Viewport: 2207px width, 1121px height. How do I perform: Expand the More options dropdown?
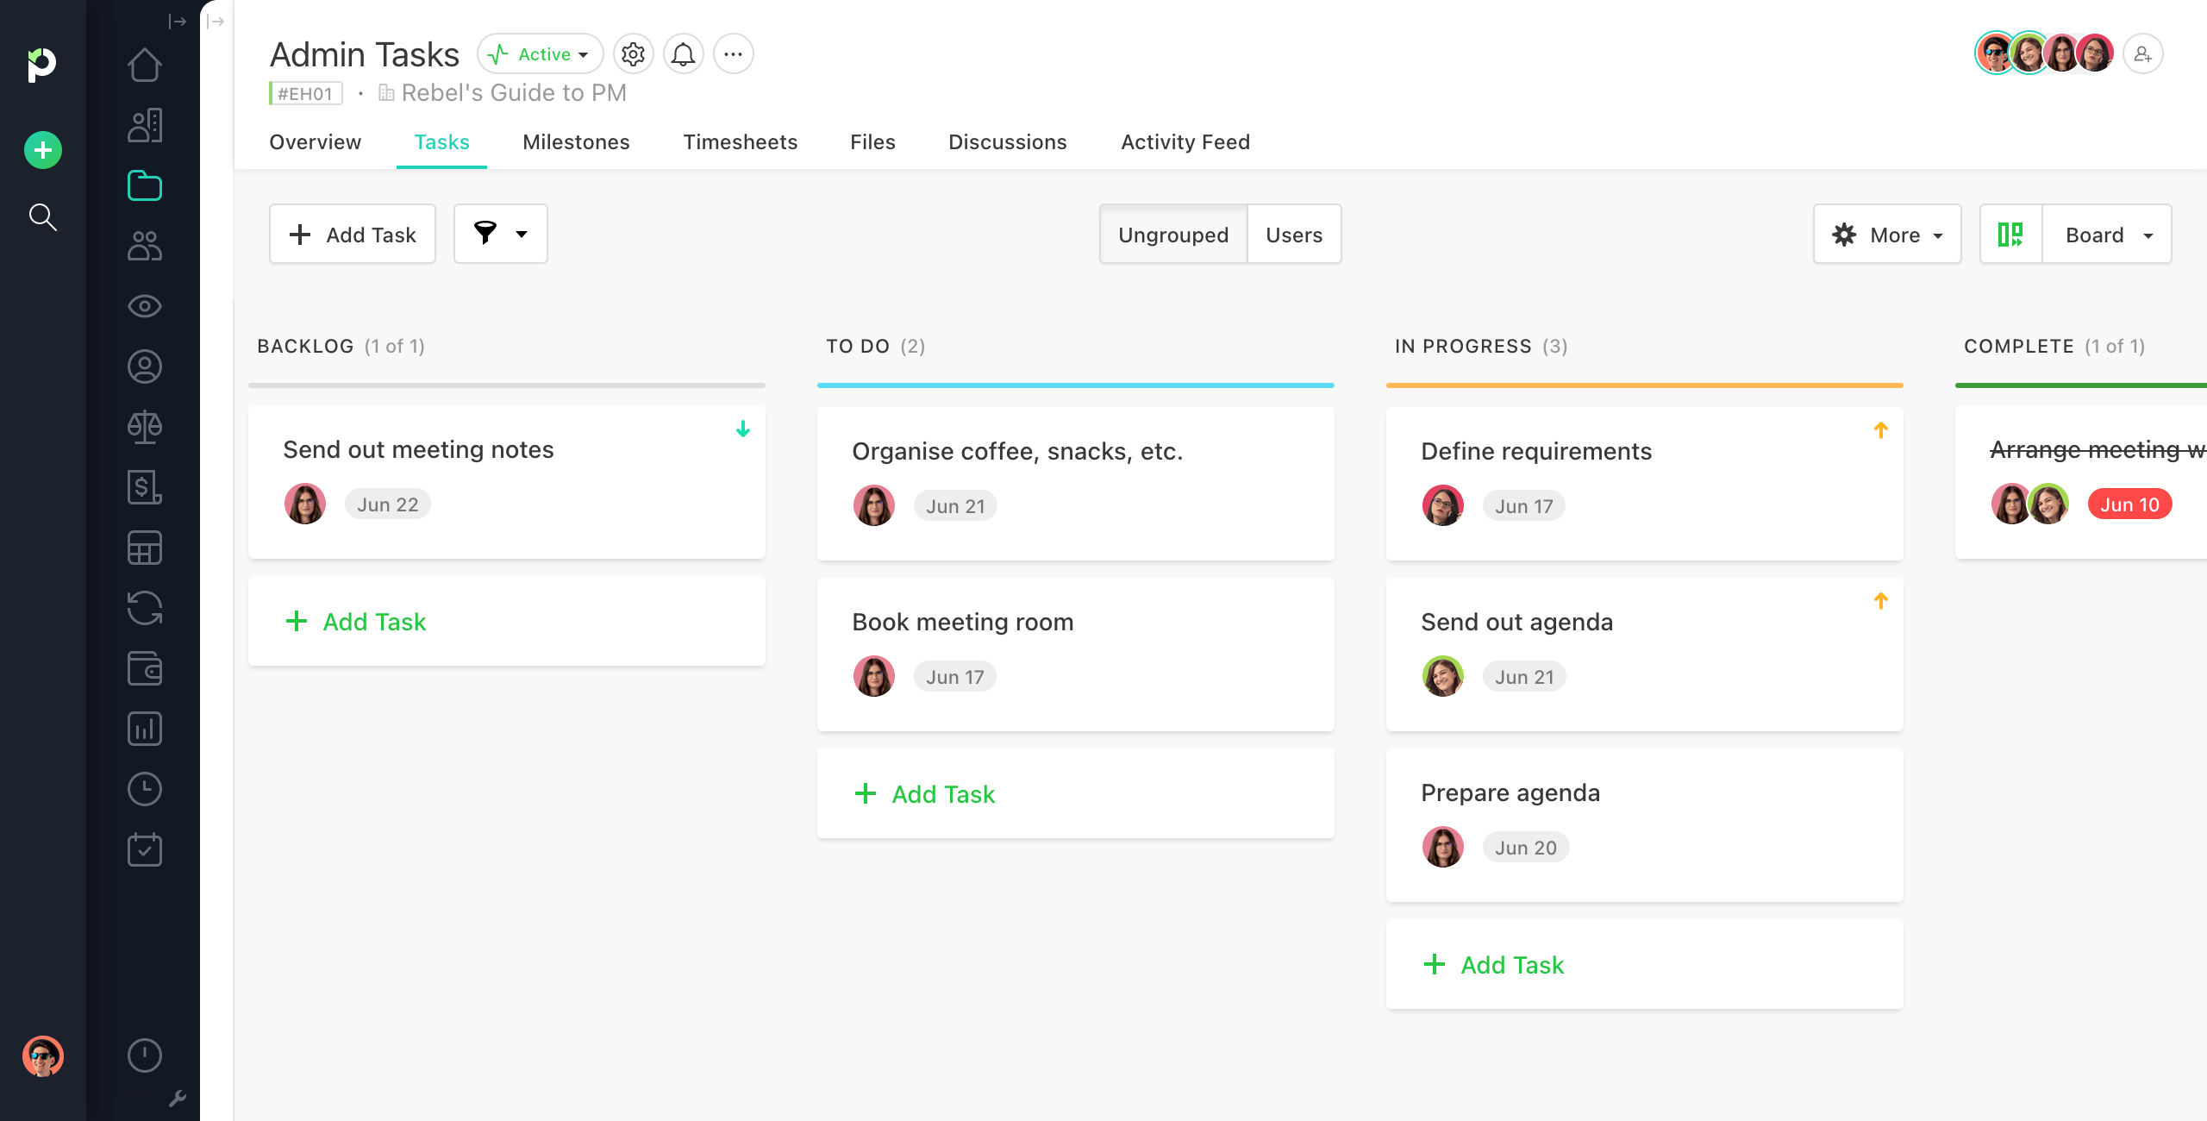pyautogui.click(x=1885, y=233)
